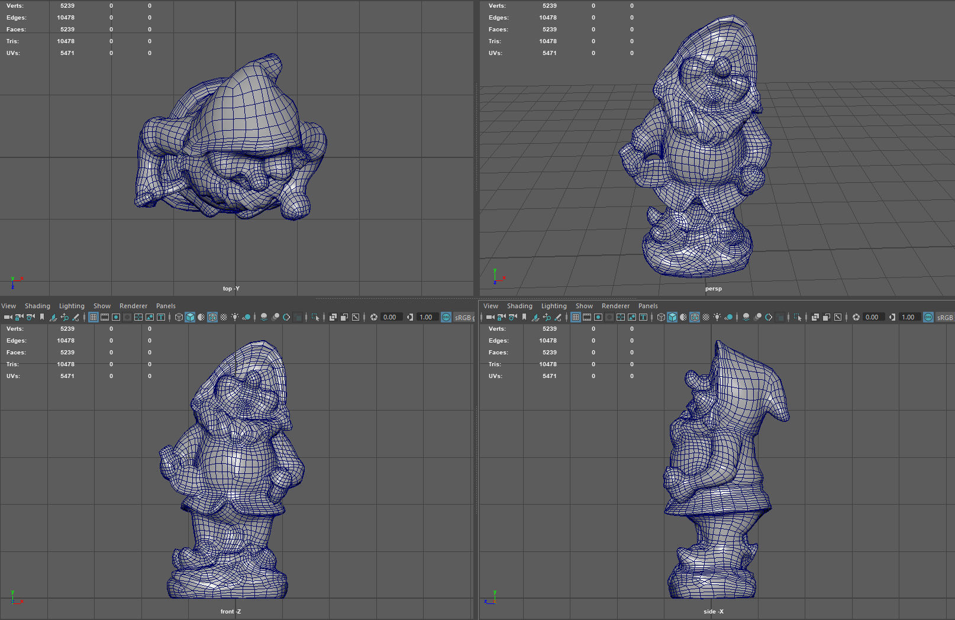Click Isolate Select icon in side panel
Viewport: 955px width, 620px height.
click(x=798, y=317)
